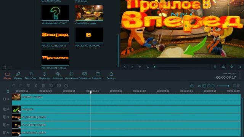This screenshot has width=244, height=137.
Task: Take a snapshot with camera icon
Action: tap(223, 67)
